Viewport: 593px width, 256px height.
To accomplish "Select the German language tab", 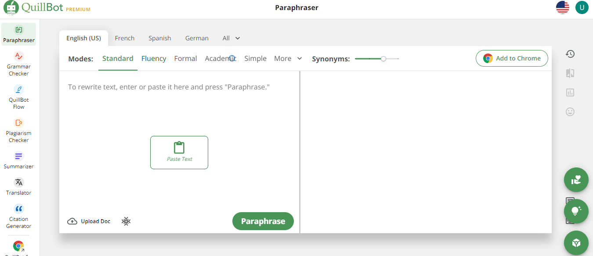I will (197, 38).
